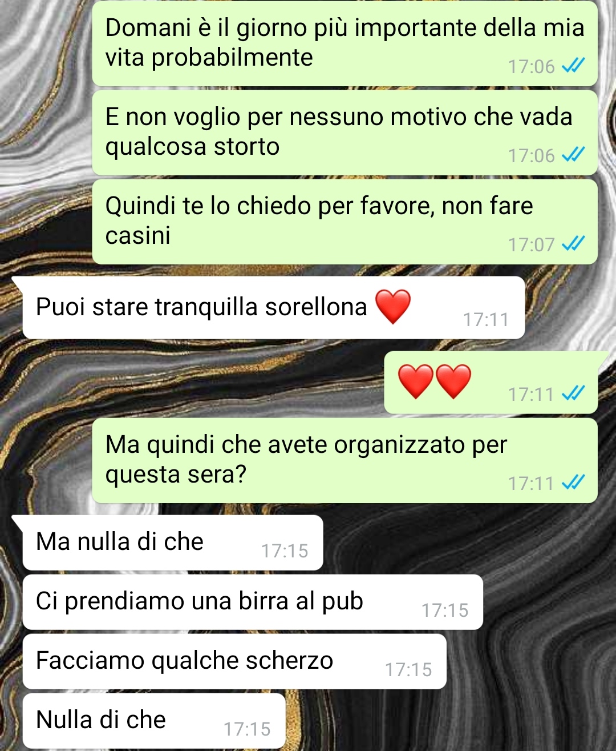Tap blue ticks beside the two hearts
616x751 pixels.
tap(573, 393)
